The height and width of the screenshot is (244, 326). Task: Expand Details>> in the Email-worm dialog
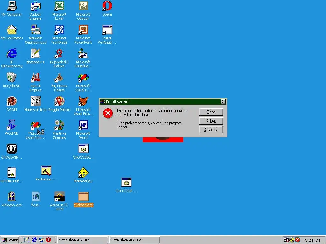tap(211, 130)
